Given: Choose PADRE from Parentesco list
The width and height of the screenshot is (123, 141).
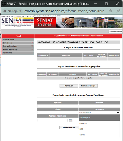Looking at the screenshot, I should [99, 135].
